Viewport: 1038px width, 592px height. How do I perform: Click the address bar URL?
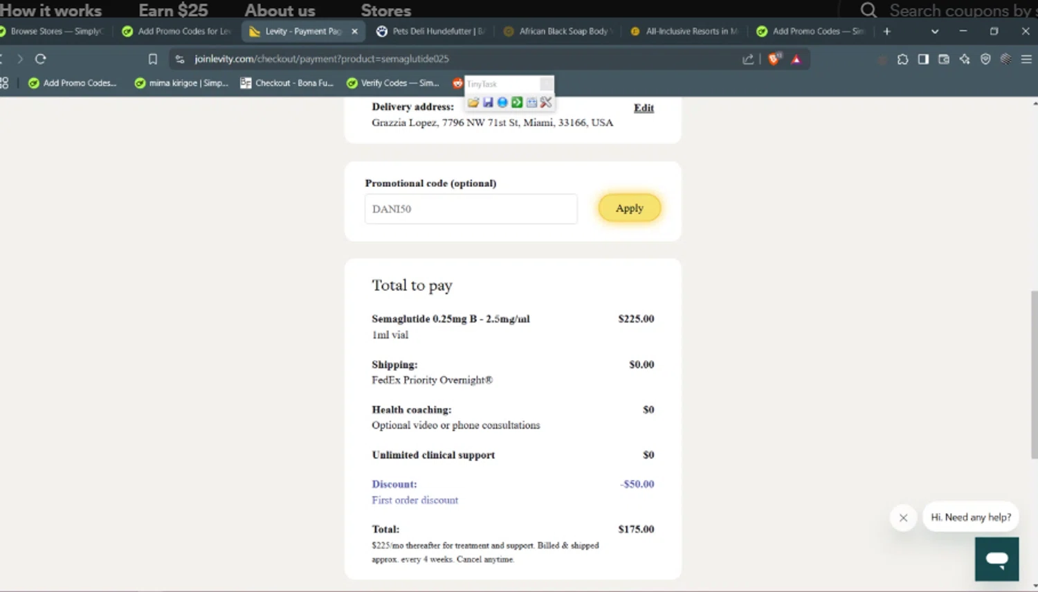click(x=322, y=59)
